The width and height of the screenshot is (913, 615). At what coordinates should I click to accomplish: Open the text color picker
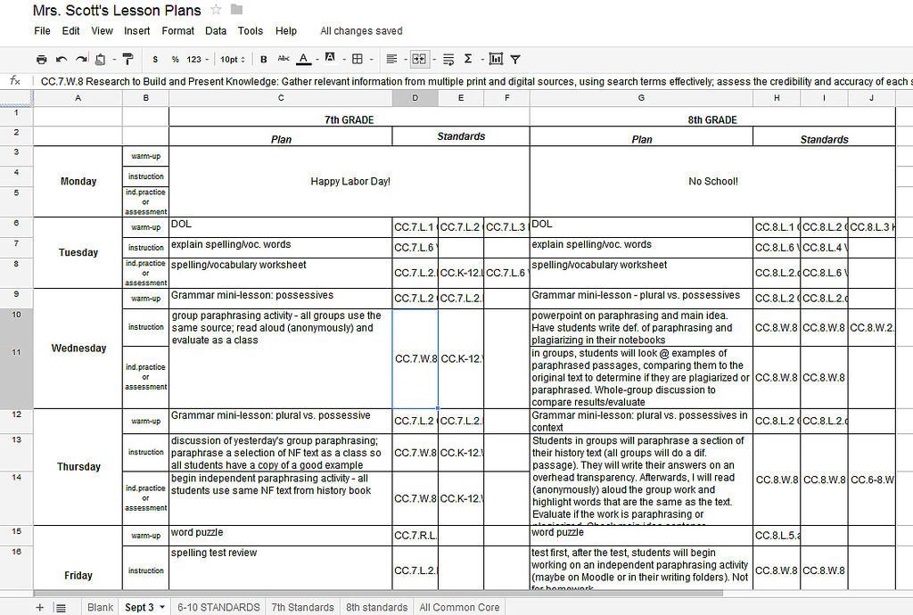click(x=304, y=60)
